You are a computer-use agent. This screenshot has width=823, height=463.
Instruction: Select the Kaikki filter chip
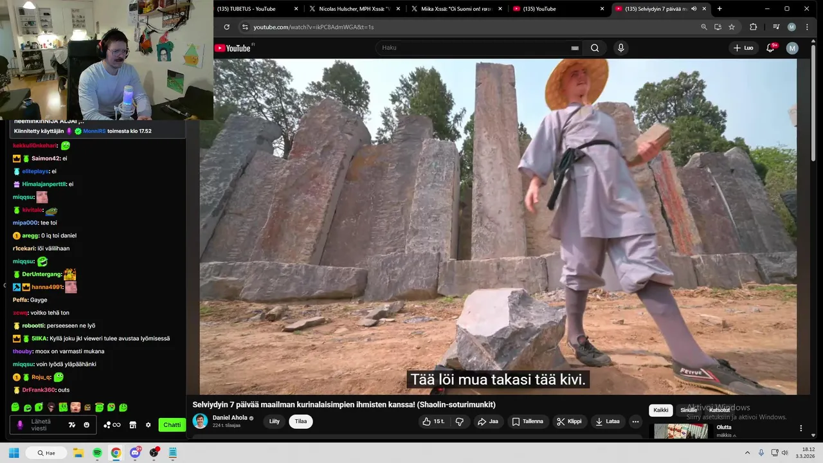pyautogui.click(x=661, y=410)
